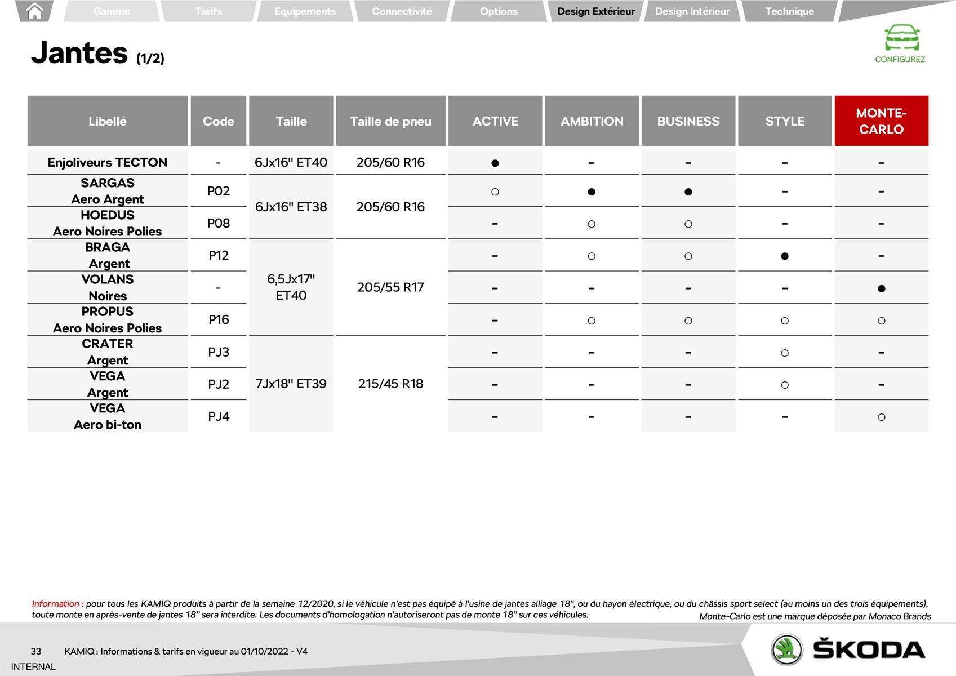The width and height of the screenshot is (956, 676).
Task: Click the Code column header
Action: pyautogui.click(x=219, y=121)
